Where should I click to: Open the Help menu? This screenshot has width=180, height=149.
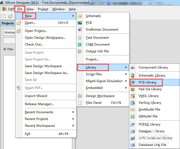(x=72, y=9)
